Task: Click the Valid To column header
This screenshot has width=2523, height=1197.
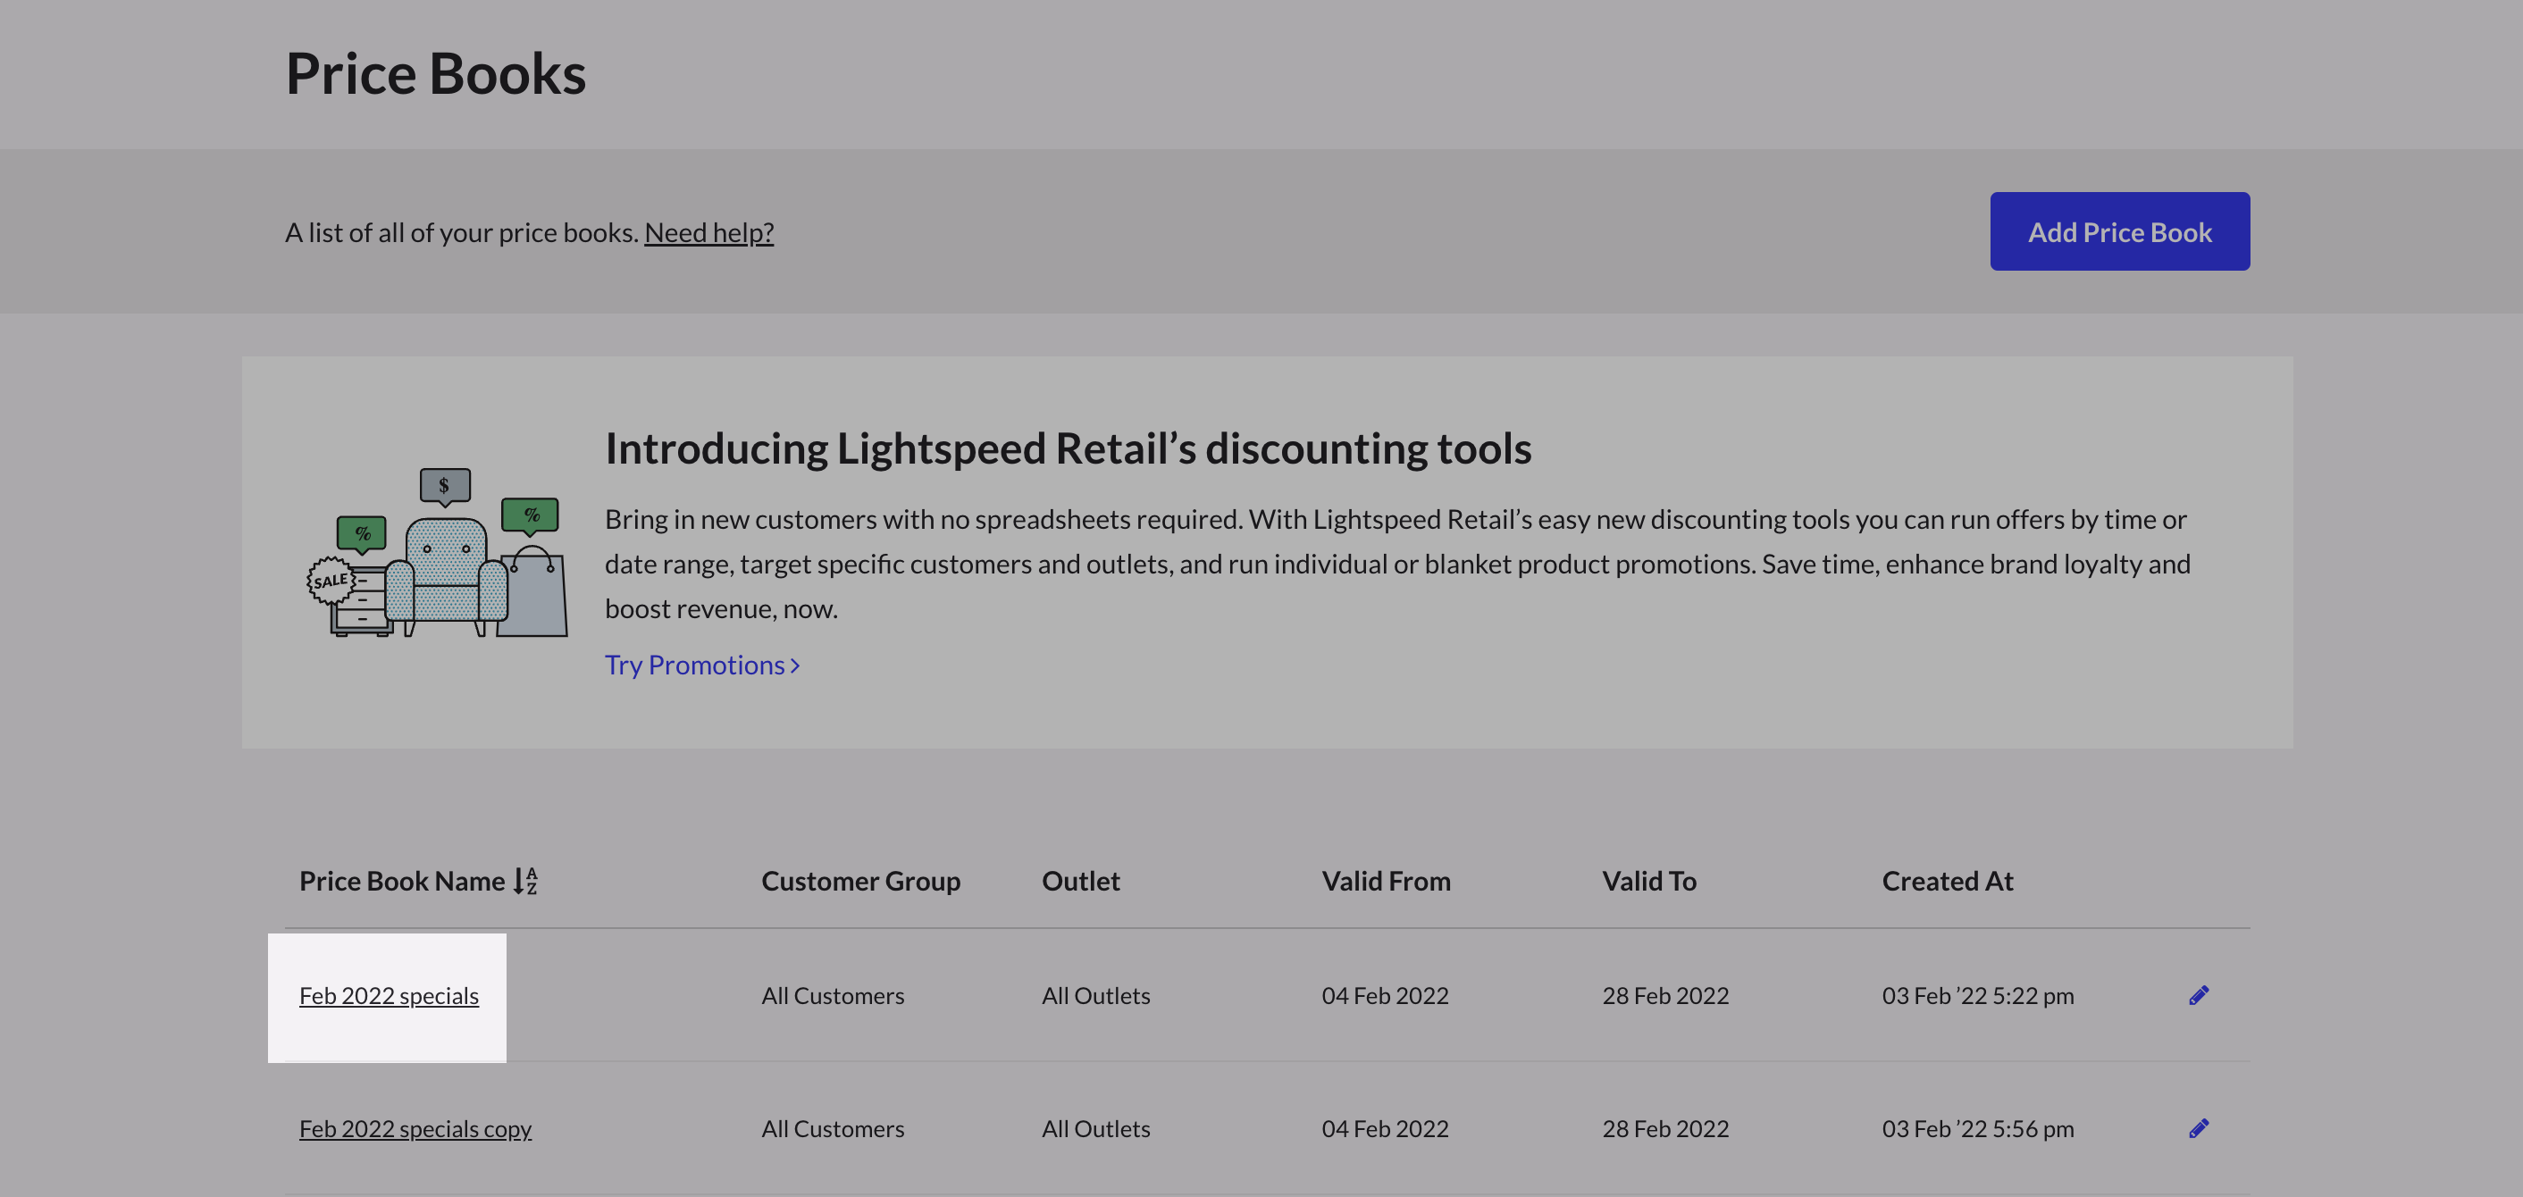Action: click(1648, 881)
